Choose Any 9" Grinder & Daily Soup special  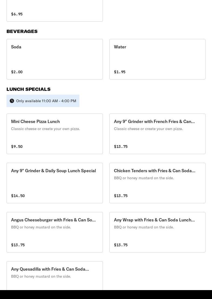pyautogui.click(x=55, y=183)
